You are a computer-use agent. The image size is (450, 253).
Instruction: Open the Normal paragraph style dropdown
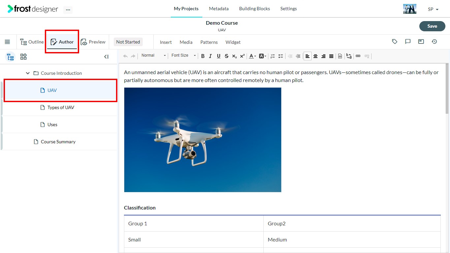coord(154,55)
